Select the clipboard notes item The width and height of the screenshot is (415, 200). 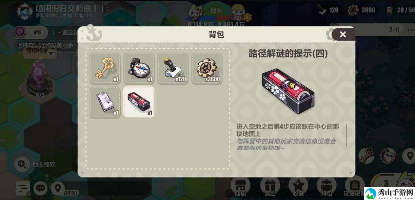[x=105, y=102]
